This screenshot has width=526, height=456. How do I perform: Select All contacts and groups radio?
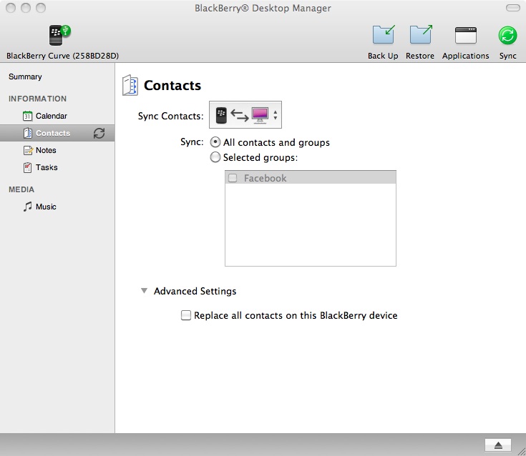point(215,142)
